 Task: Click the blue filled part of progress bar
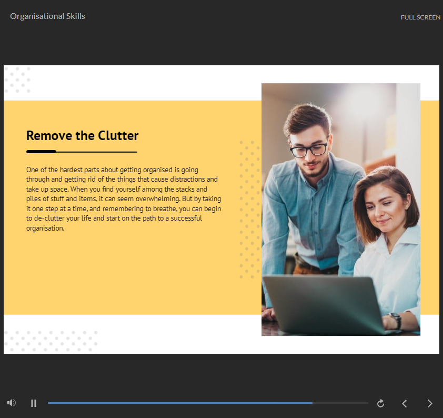click(x=179, y=403)
